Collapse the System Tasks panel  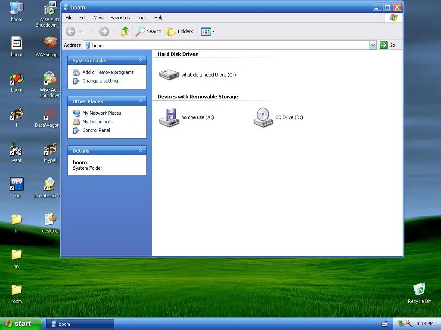[x=141, y=60]
